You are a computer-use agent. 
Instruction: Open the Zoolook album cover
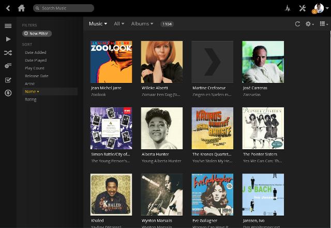(111, 62)
